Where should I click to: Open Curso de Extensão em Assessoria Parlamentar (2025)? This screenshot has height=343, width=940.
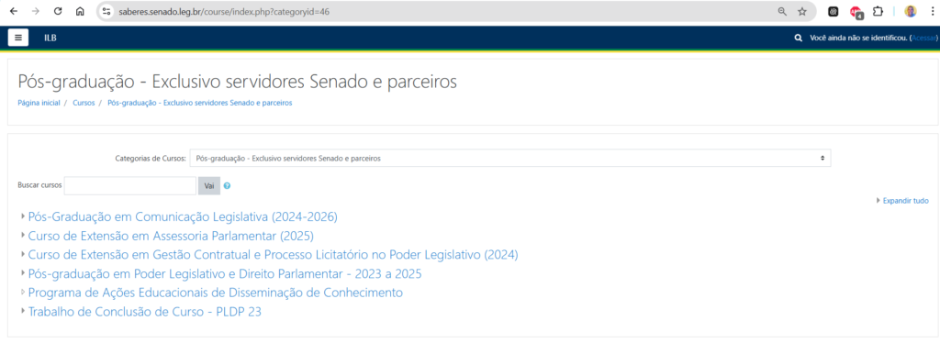tap(171, 236)
